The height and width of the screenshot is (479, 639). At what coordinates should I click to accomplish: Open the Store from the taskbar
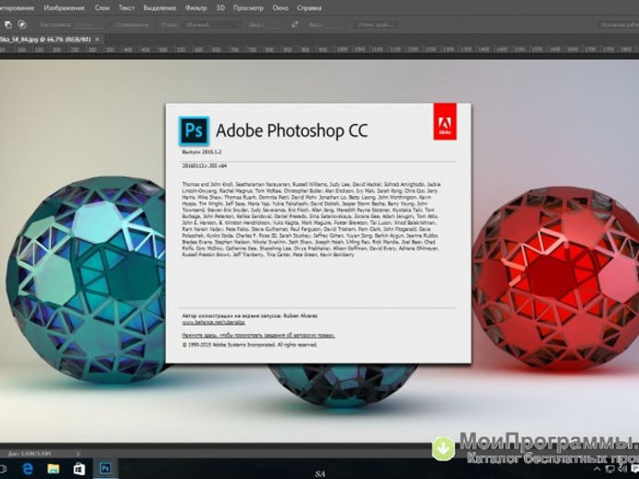(79, 469)
